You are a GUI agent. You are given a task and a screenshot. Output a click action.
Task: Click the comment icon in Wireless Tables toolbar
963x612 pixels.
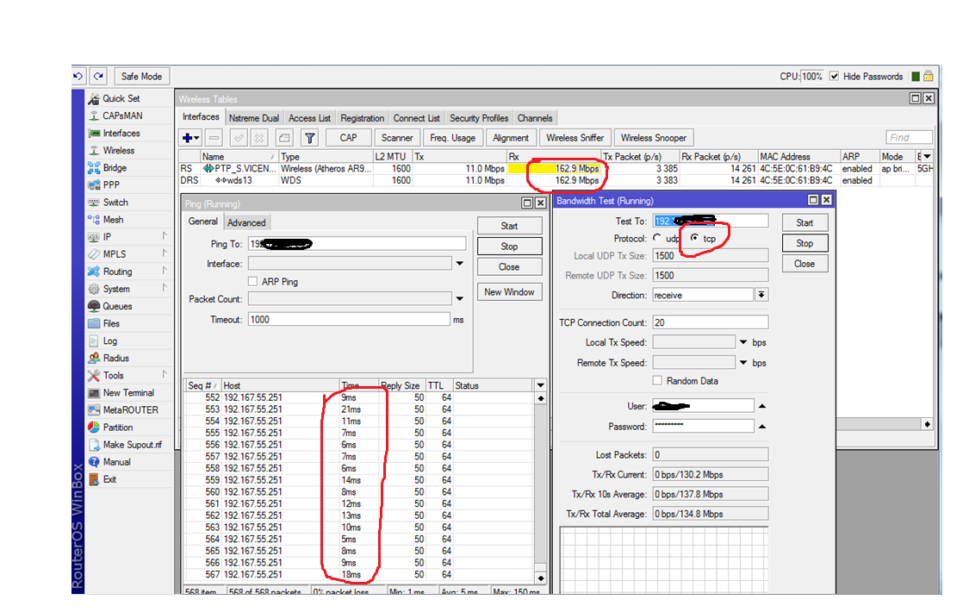(x=284, y=138)
